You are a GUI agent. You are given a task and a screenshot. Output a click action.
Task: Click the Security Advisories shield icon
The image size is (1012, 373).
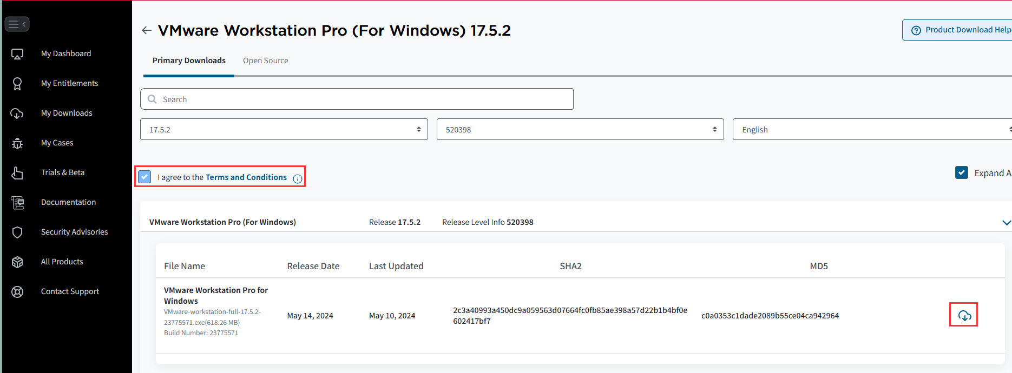(x=17, y=232)
